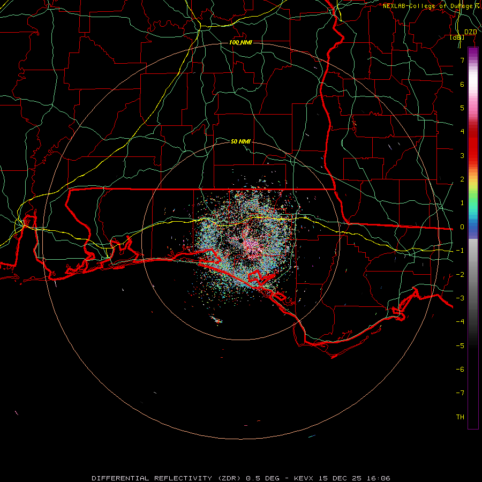The width and height of the screenshot is (482, 482).
Task: Click the red segment of the color bar
Action: (x=473, y=145)
